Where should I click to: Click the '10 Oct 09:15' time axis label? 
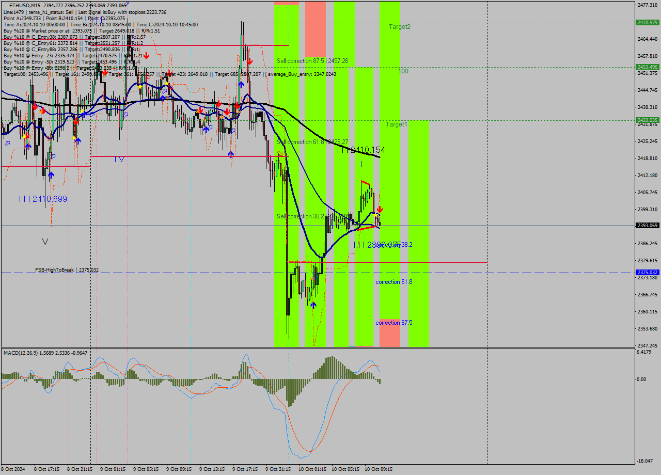tap(379, 469)
